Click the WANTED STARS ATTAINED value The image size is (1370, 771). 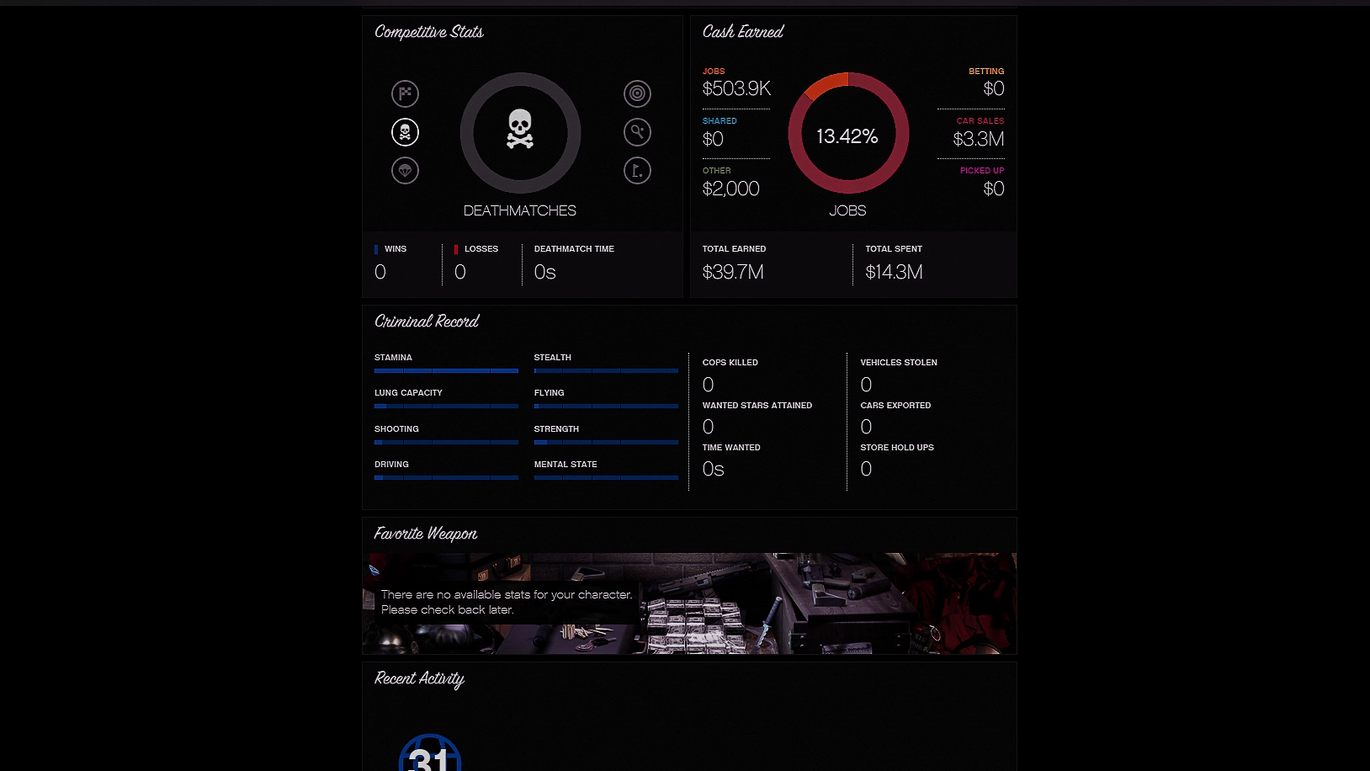pos(709,427)
